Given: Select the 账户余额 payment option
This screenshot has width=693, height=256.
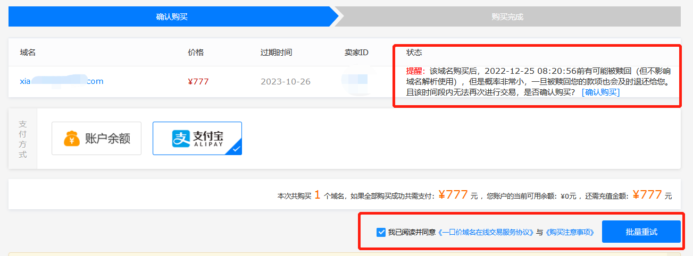Looking at the screenshot, I should click(x=96, y=138).
